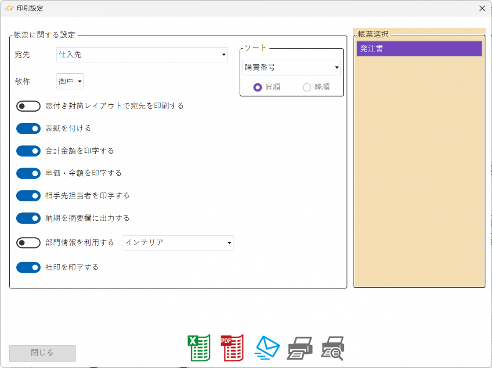Viewport: 492px width, 368px height.
Task: Turn off 表紙を付ける toggle
Action: (x=29, y=128)
